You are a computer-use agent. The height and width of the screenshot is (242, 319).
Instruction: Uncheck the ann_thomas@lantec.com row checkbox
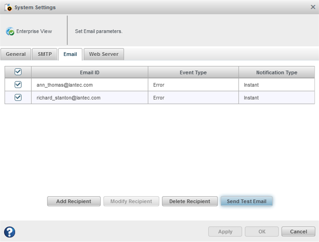[18, 85]
